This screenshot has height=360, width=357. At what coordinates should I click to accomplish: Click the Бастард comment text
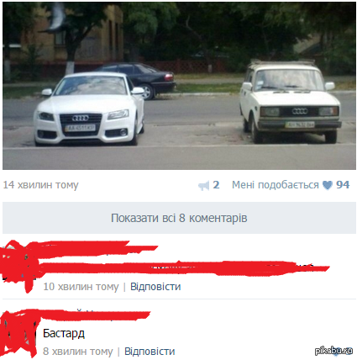(64, 333)
